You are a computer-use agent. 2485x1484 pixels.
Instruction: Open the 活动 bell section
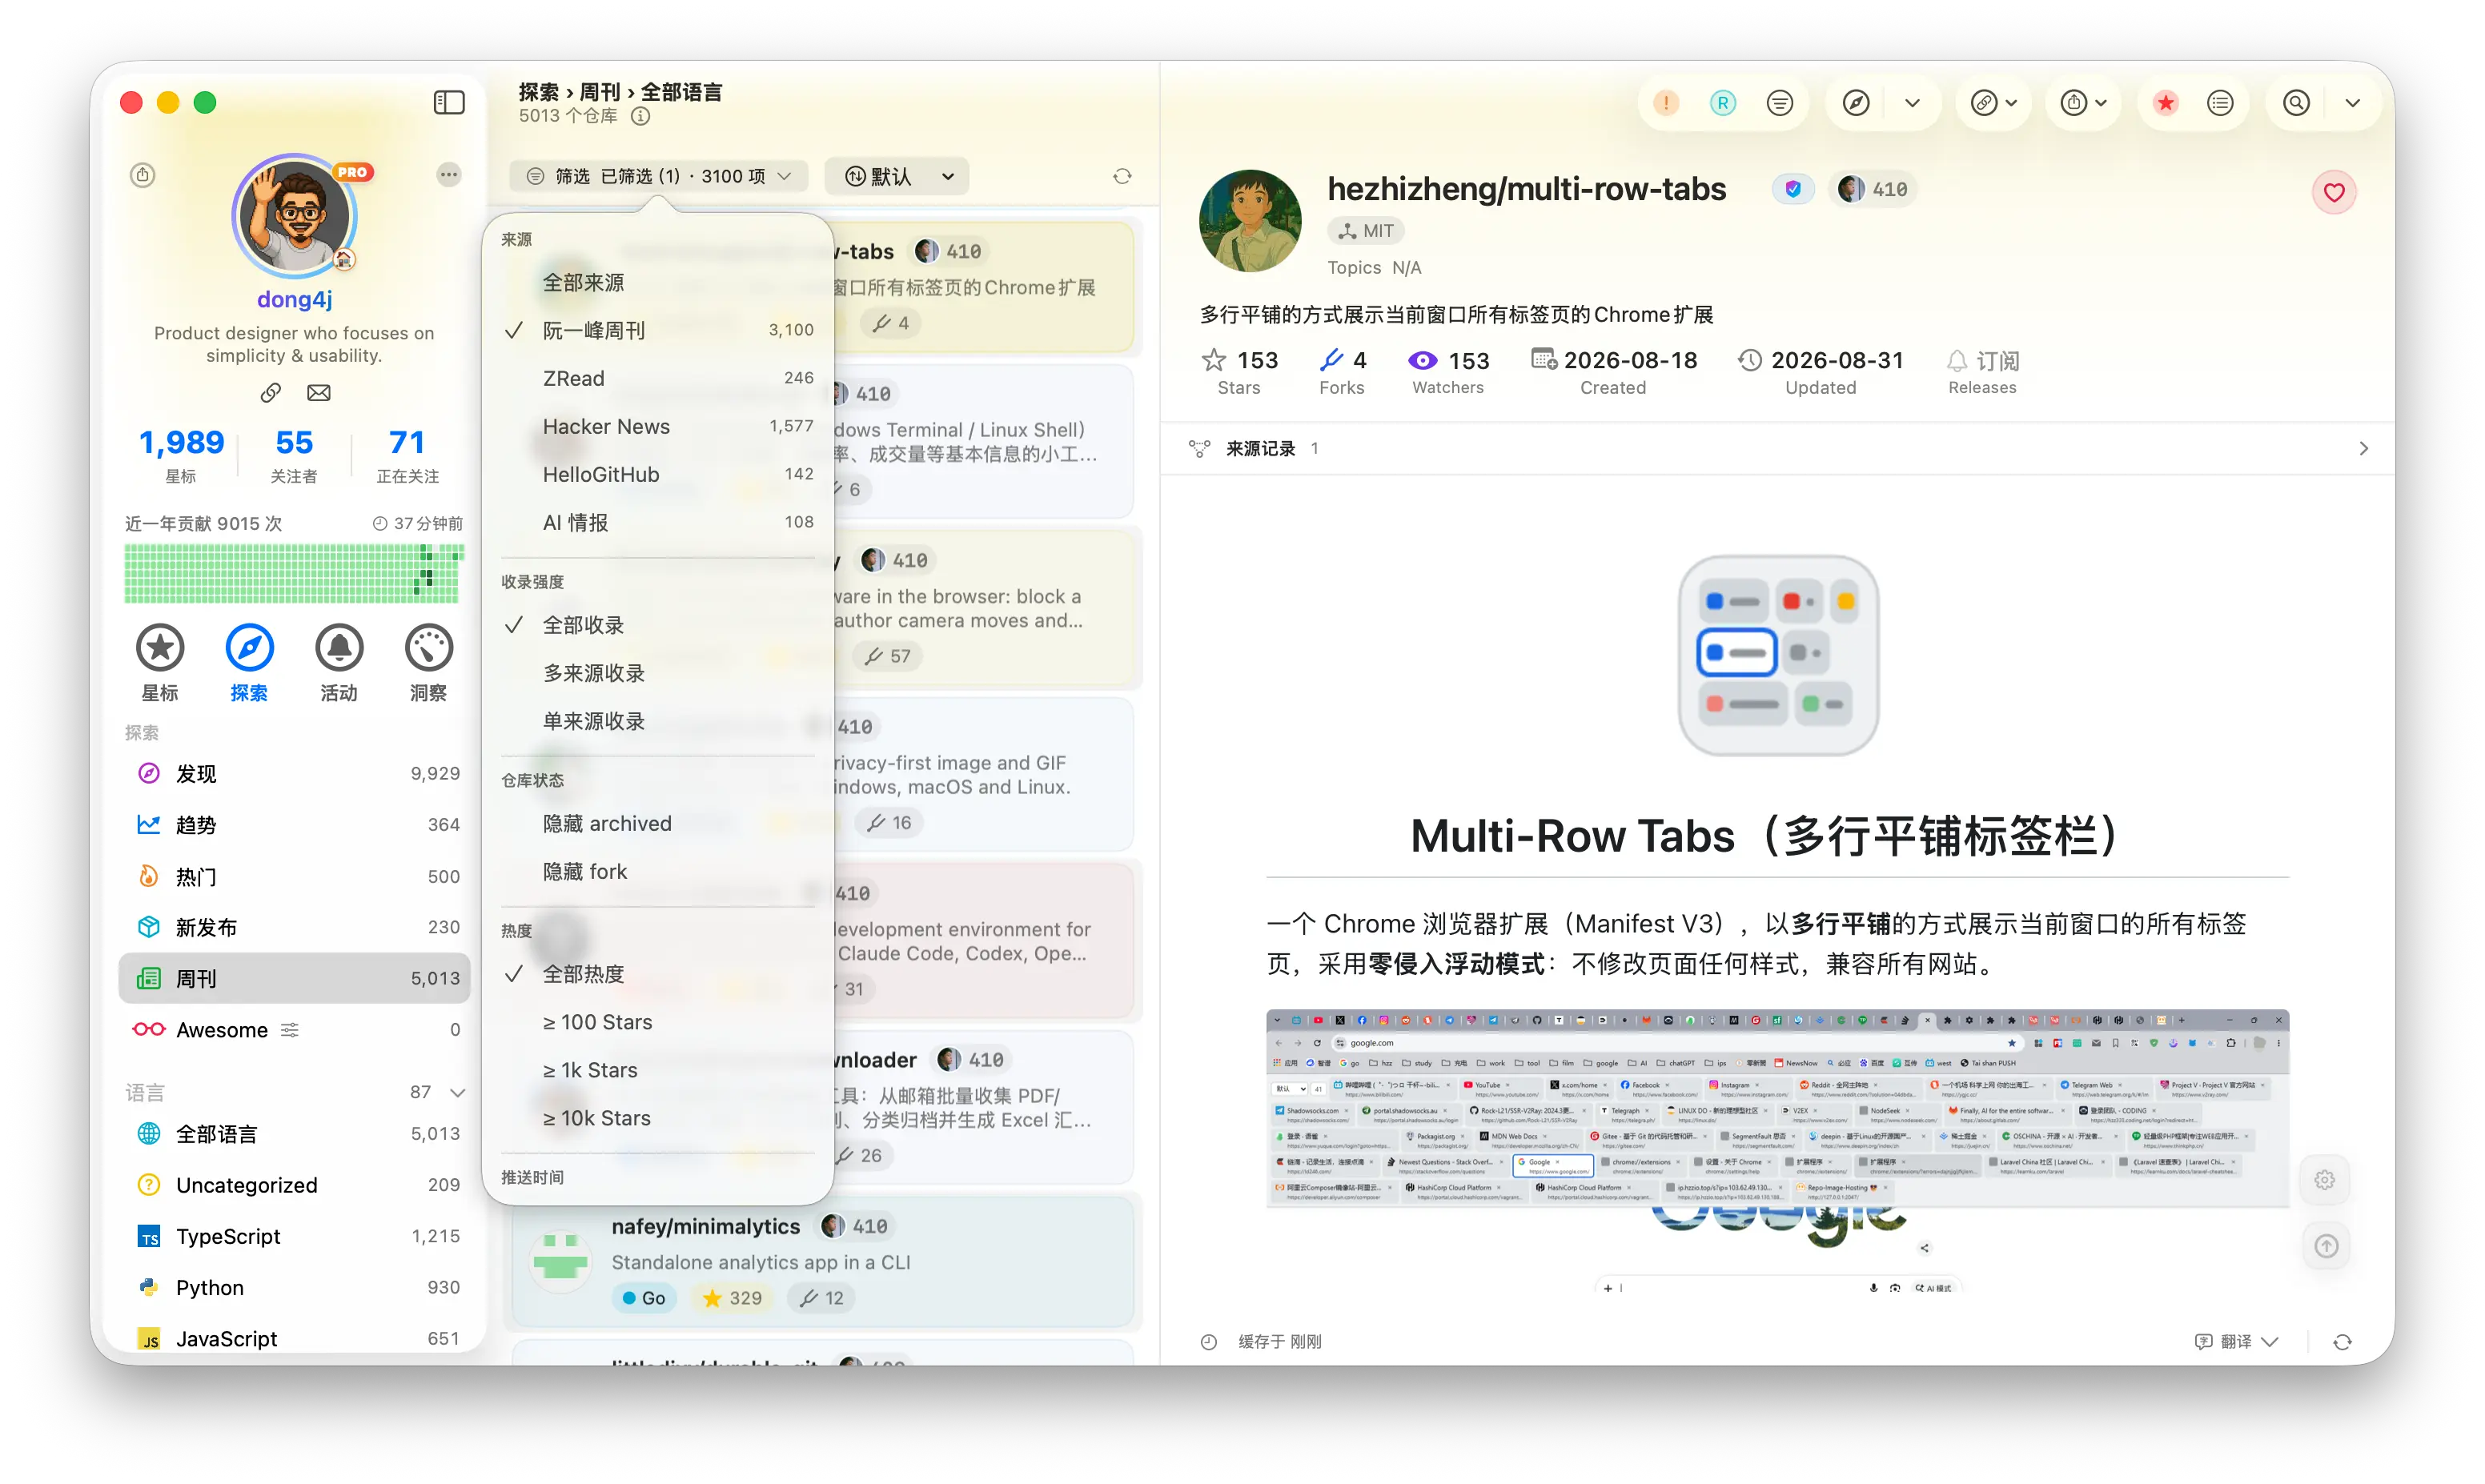pyautogui.click(x=339, y=664)
